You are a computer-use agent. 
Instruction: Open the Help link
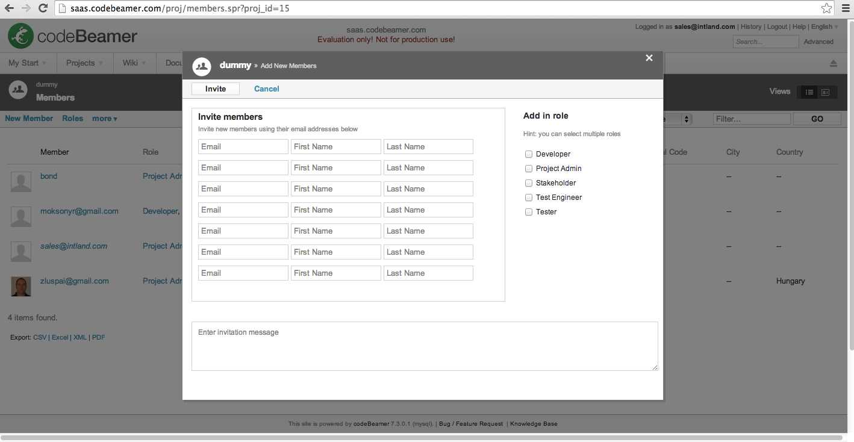799,26
